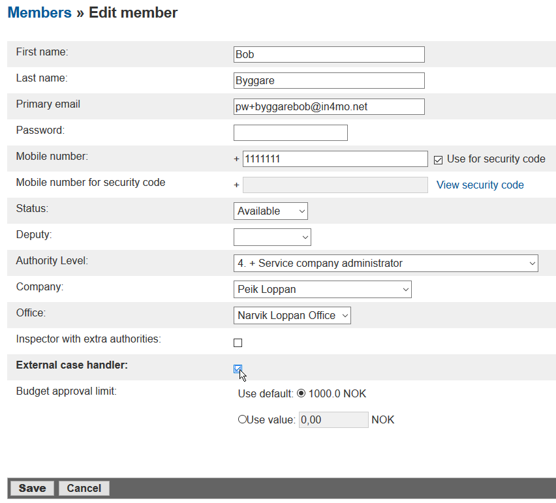The width and height of the screenshot is (556, 503).
Task: Open the Office dropdown for Narvik Loppan Office
Action: 292,315
